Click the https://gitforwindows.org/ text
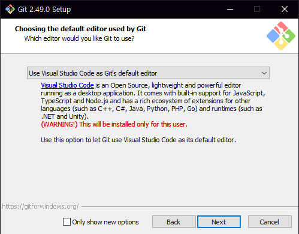 pyautogui.click(x=41, y=206)
